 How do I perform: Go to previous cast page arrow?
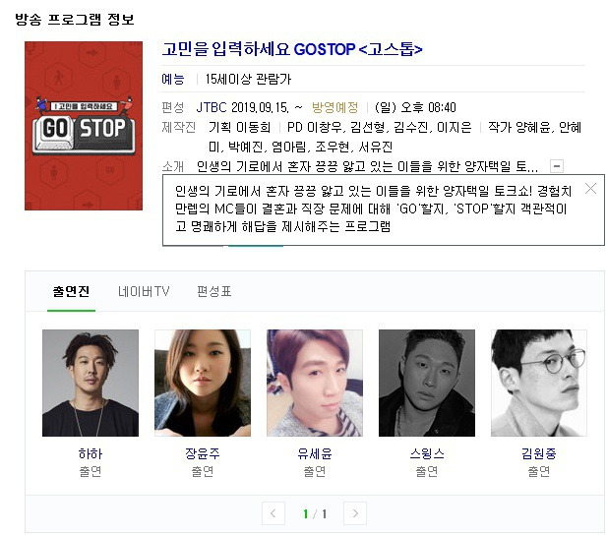pyautogui.click(x=273, y=513)
